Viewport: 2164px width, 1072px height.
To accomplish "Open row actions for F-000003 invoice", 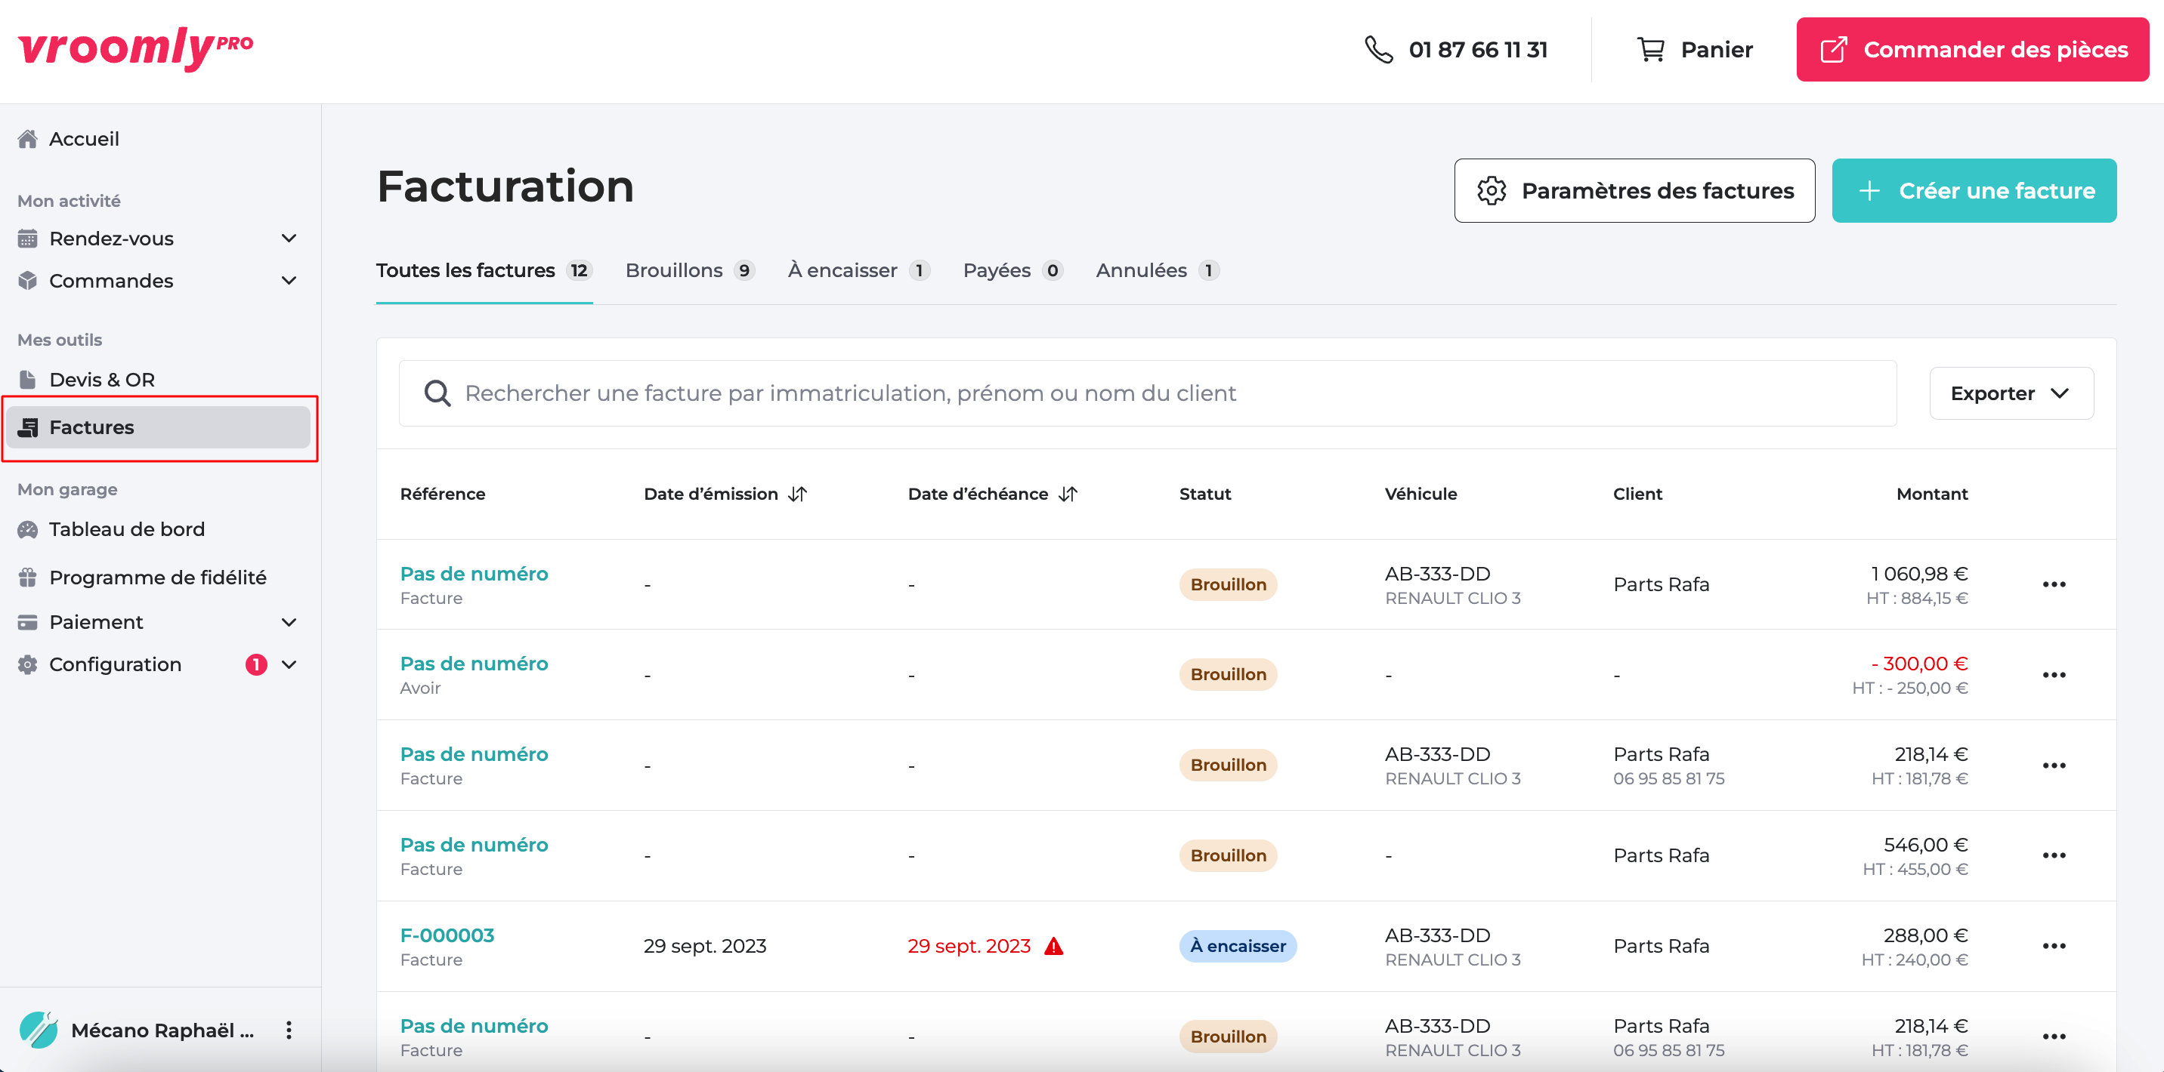I will 2053,946.
